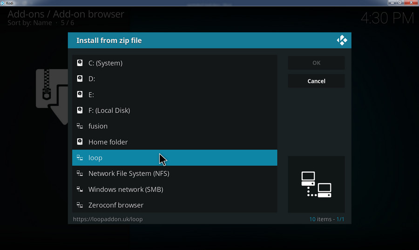This screenshot has width=419, height=250.
Task: Click the drive icon next to E:
Action: click(x=80, y=94)
